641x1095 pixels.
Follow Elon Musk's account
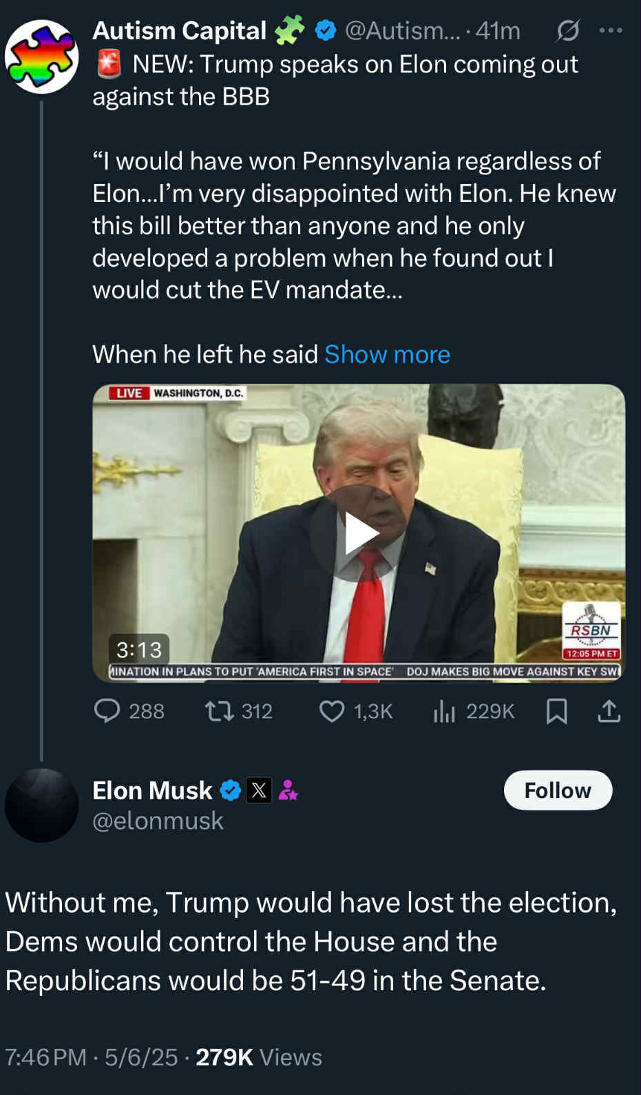(x=558, y=790)
